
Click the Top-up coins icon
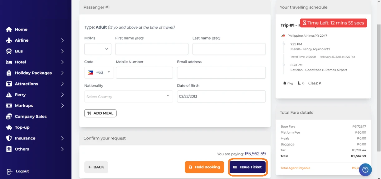click(x=9, y=127)
